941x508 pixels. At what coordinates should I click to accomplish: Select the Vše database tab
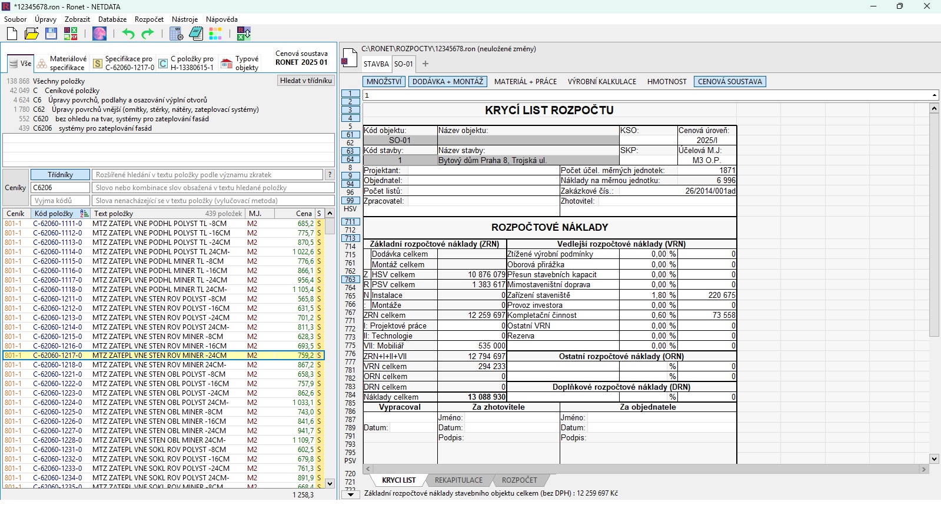[x=20, y=63]
